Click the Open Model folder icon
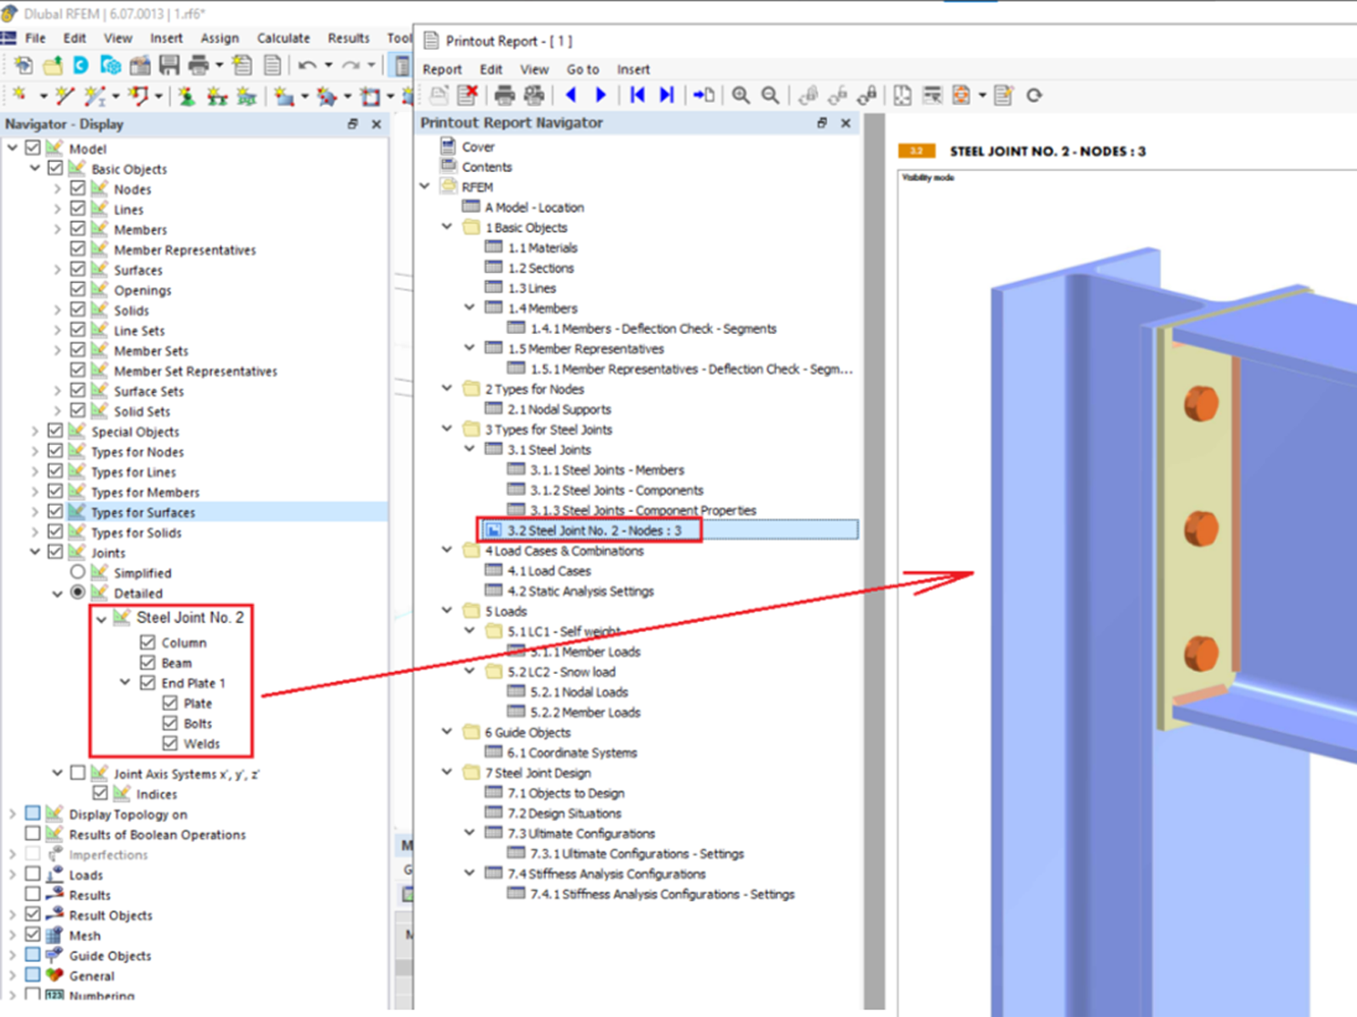The width and height of the screenshot is (1357, 1017). click(53, 64)
